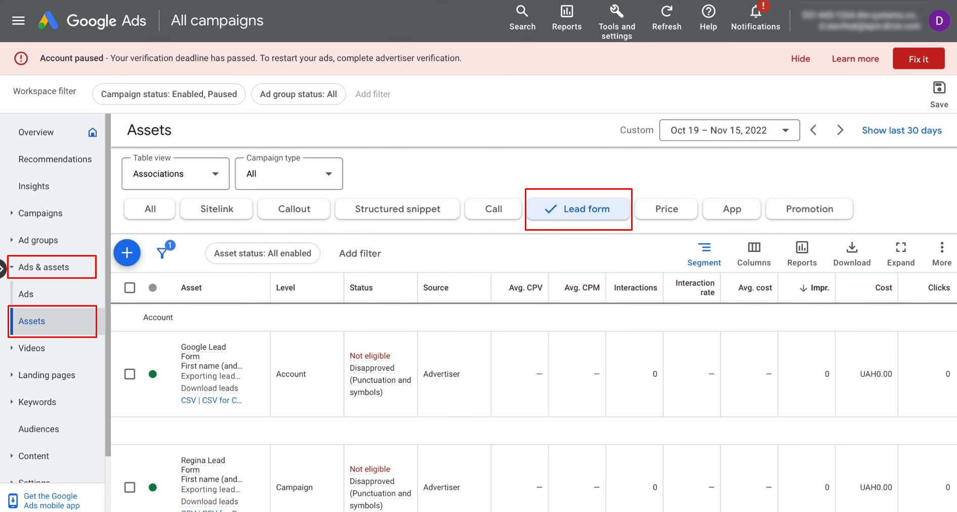Expand the table to full screen
Image resolution: width=957 pixels, height=512 pixels.
point(901,254)
